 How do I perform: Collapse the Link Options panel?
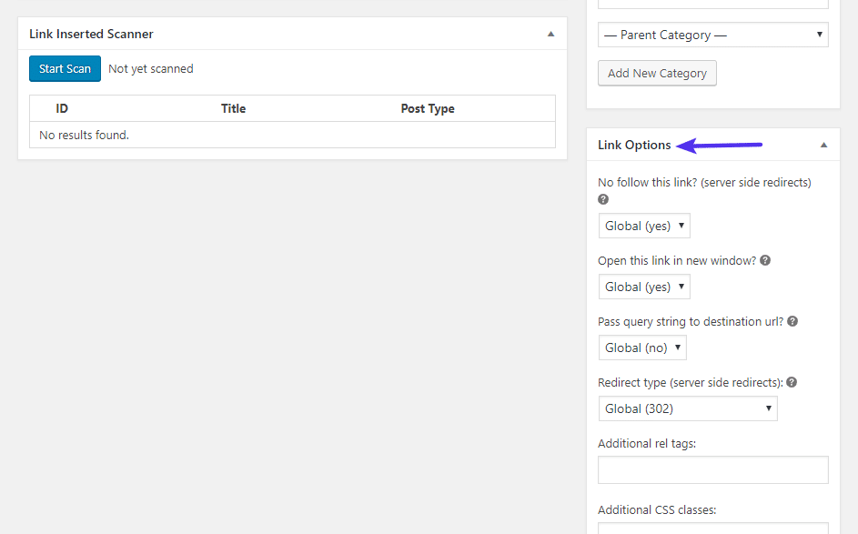(x=823, y=144)
